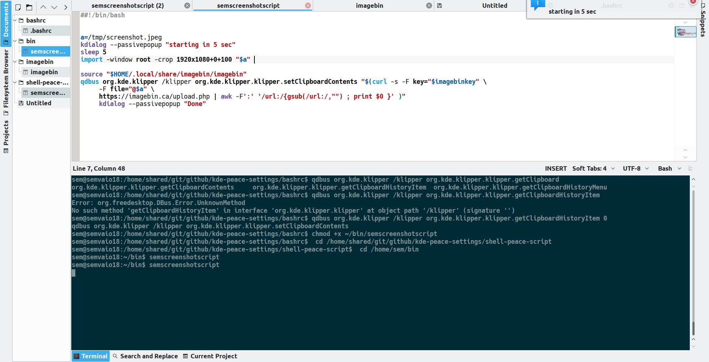Click the shell-peace folder icon in the tree

[21, 82]
